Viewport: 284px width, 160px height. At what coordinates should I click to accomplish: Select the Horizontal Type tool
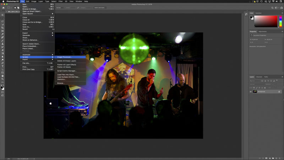pos(2,66)
